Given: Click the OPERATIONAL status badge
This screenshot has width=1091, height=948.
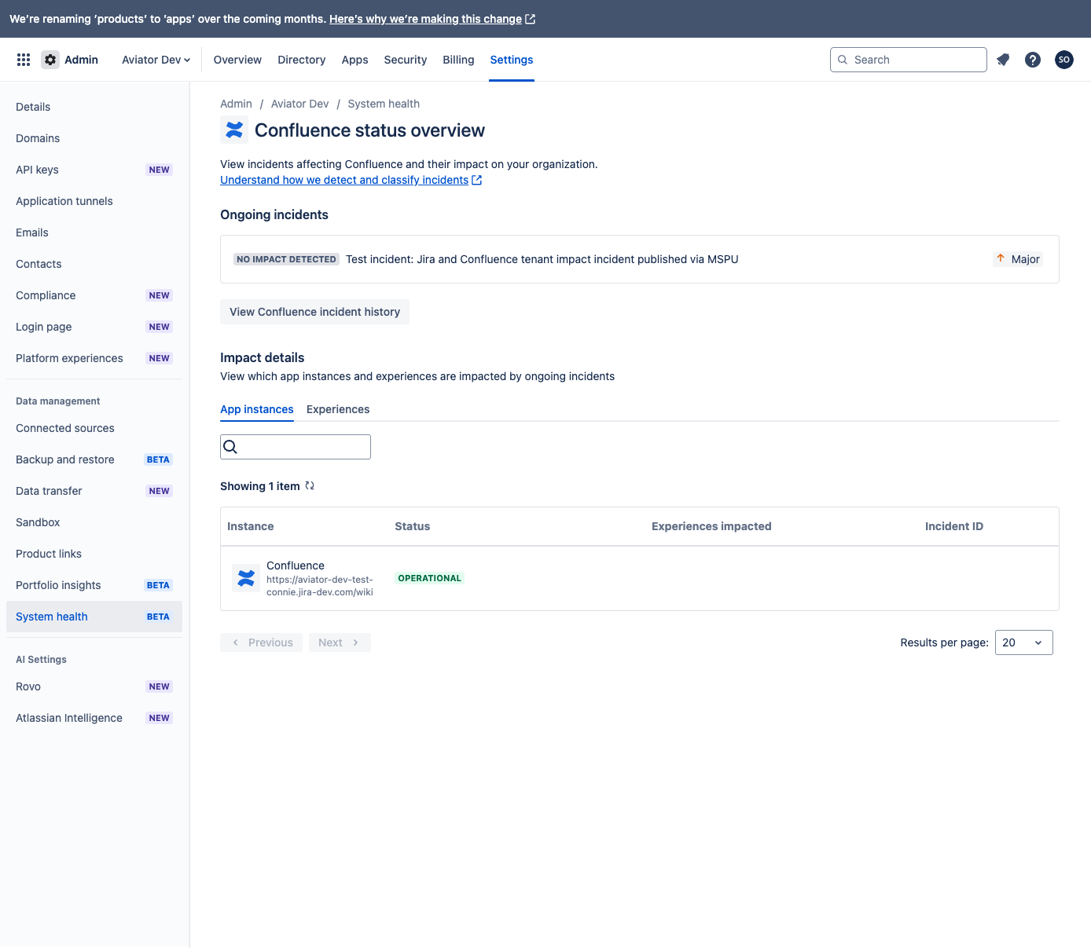Looking at the screenshot, I should pos(429,578).
